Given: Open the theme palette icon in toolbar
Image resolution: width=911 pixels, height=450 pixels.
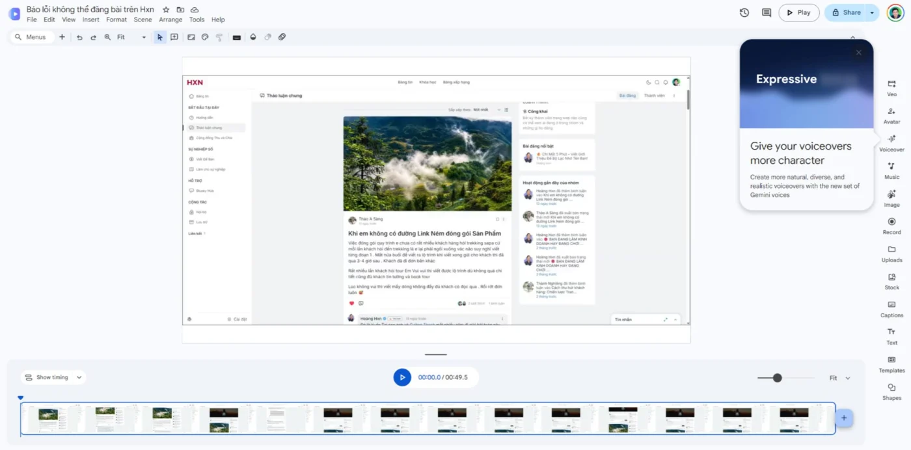Looking at the screenshot, I should [x=205, y=37].
